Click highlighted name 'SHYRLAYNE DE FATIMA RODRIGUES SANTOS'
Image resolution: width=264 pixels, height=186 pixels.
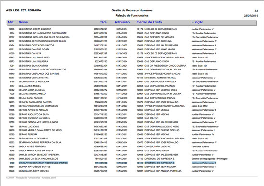pos(43,163)
